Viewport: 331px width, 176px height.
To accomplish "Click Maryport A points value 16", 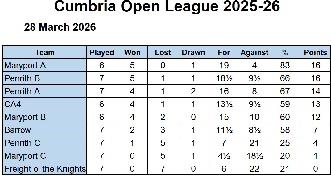I will click(x=316, y=65).
